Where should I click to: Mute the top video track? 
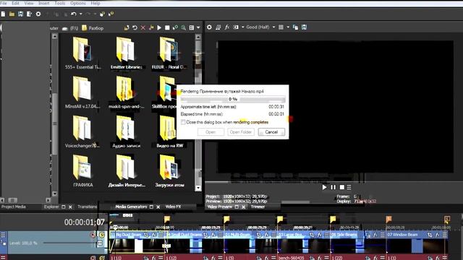pyautogui.click(x=93, y=235)
